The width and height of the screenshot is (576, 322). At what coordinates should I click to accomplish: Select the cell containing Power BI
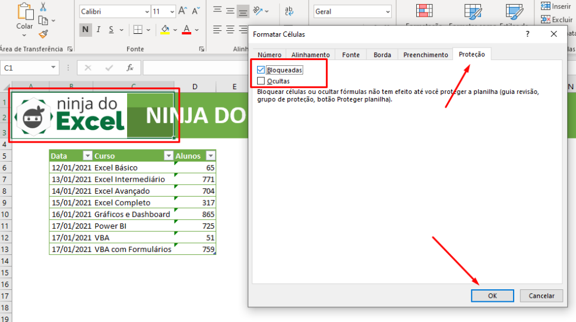pyautogui.click(x=134, y=226)
